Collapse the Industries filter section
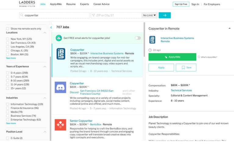This screenshot has width=234, height=146. 45,98
